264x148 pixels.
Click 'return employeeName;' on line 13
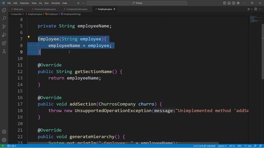pyautogui.click(x=75, y=78)
